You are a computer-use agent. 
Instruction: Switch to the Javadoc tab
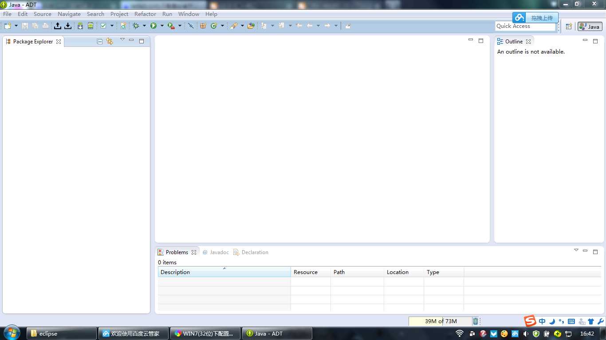click(215, 252)
